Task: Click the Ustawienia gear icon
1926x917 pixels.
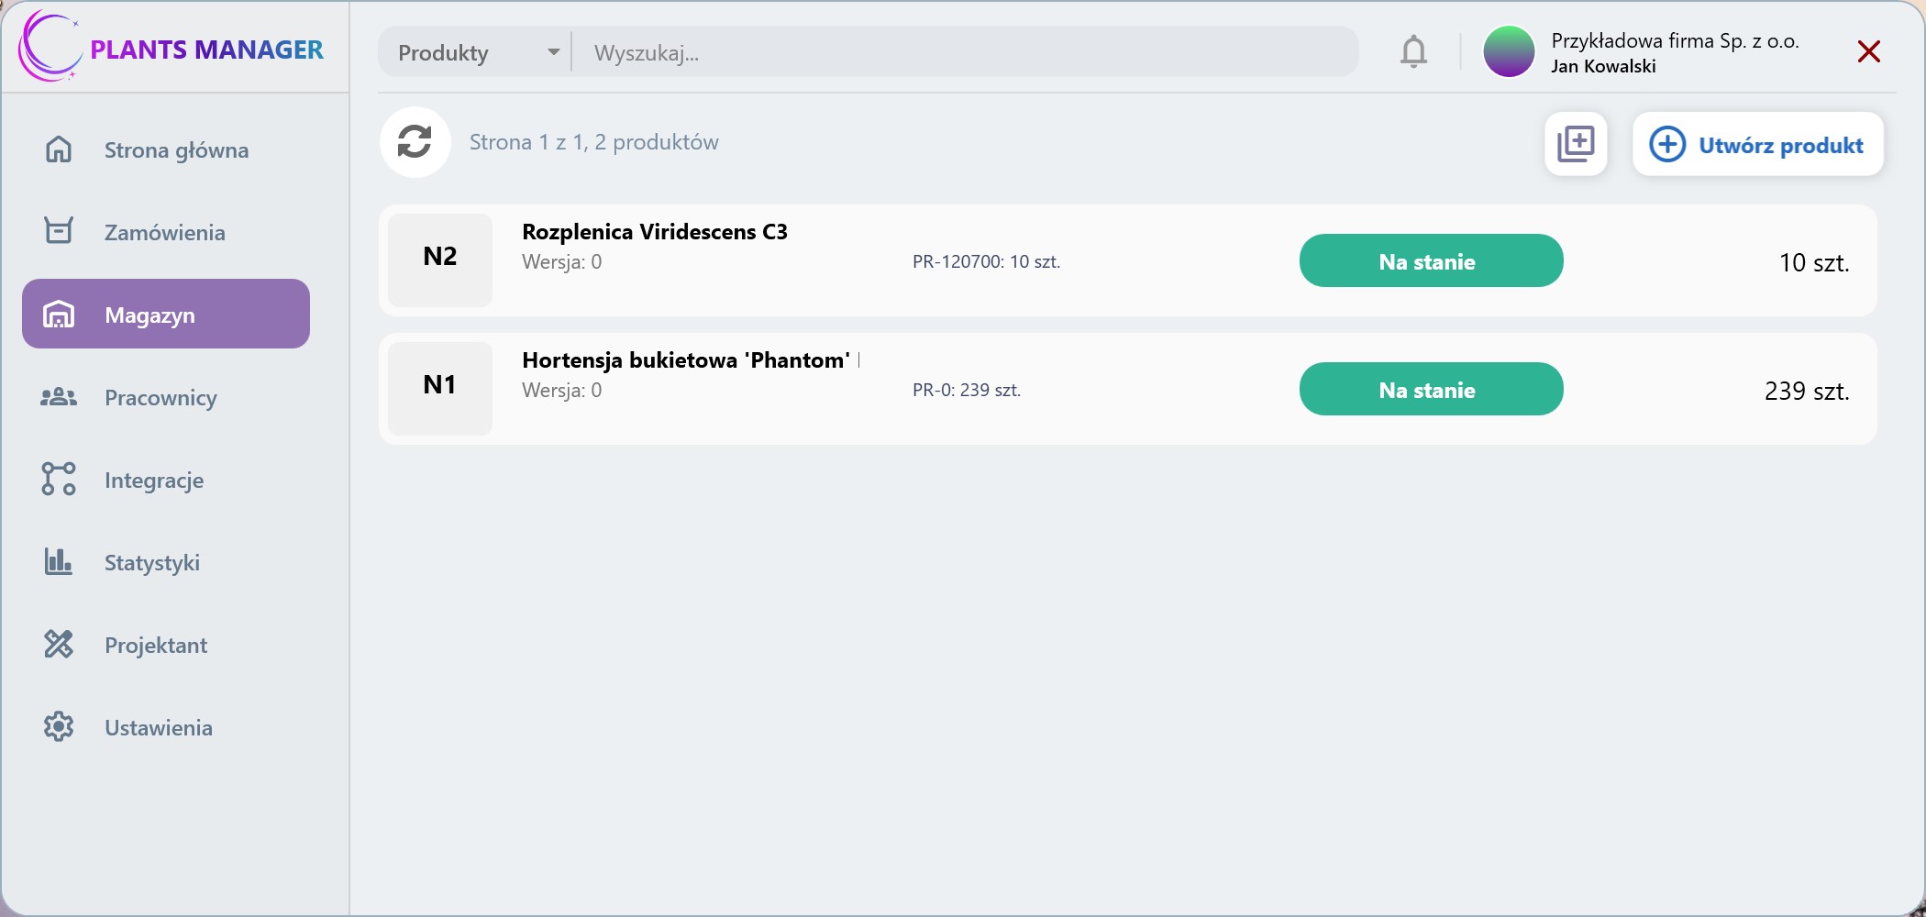Action: pos(59,727)
